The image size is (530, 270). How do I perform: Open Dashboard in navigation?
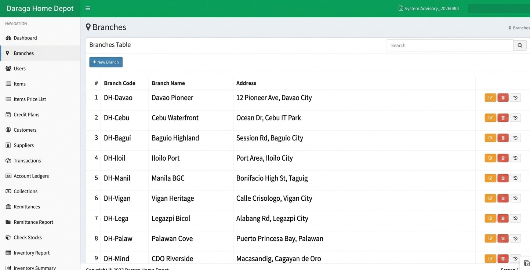[x=40, y=38]
